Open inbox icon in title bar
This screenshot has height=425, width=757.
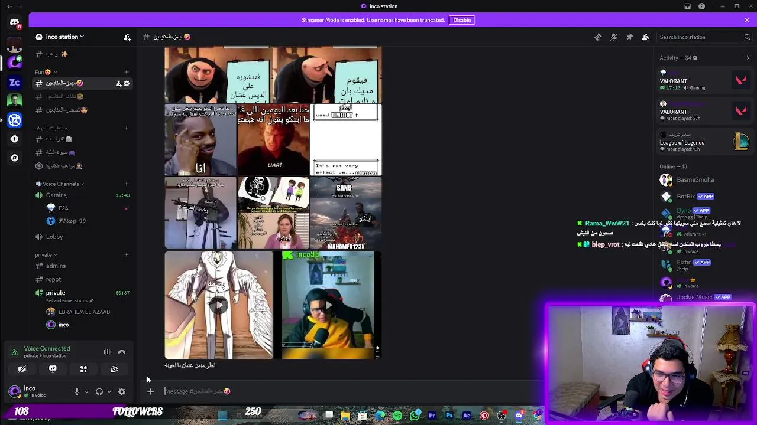(x=688, y=6)
